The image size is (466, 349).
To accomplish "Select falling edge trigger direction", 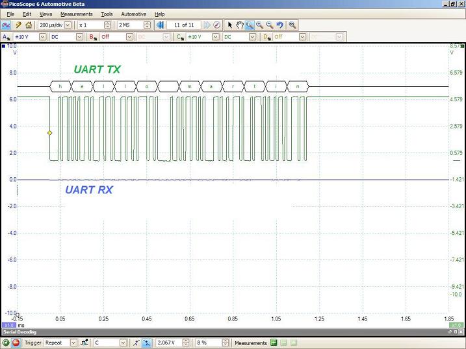I will [146, 343].
